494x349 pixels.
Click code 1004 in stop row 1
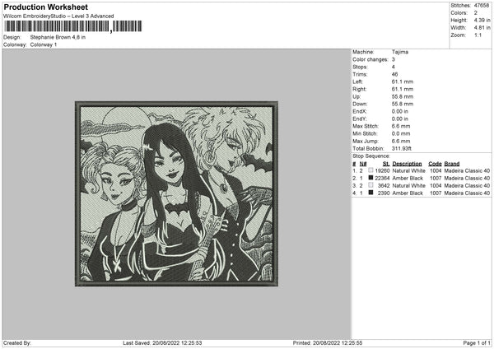[x=436, y=170]
